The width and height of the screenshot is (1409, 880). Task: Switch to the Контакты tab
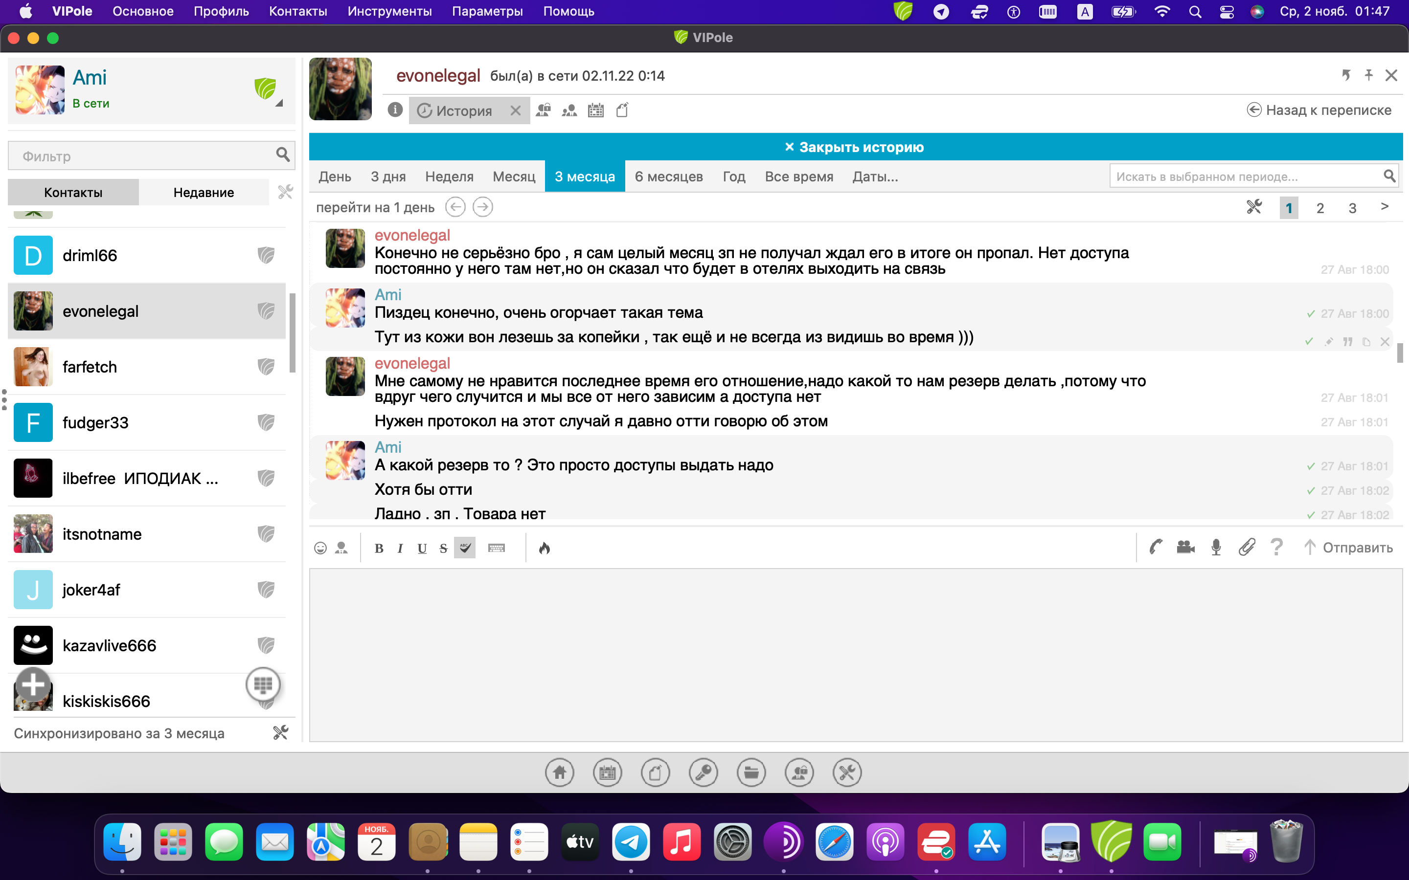[x=73, y=192]
